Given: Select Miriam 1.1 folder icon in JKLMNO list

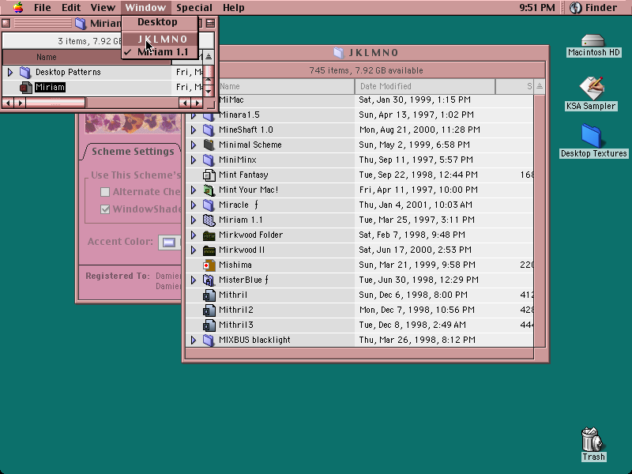Looking at the screenshot, I should click(209, 220).
